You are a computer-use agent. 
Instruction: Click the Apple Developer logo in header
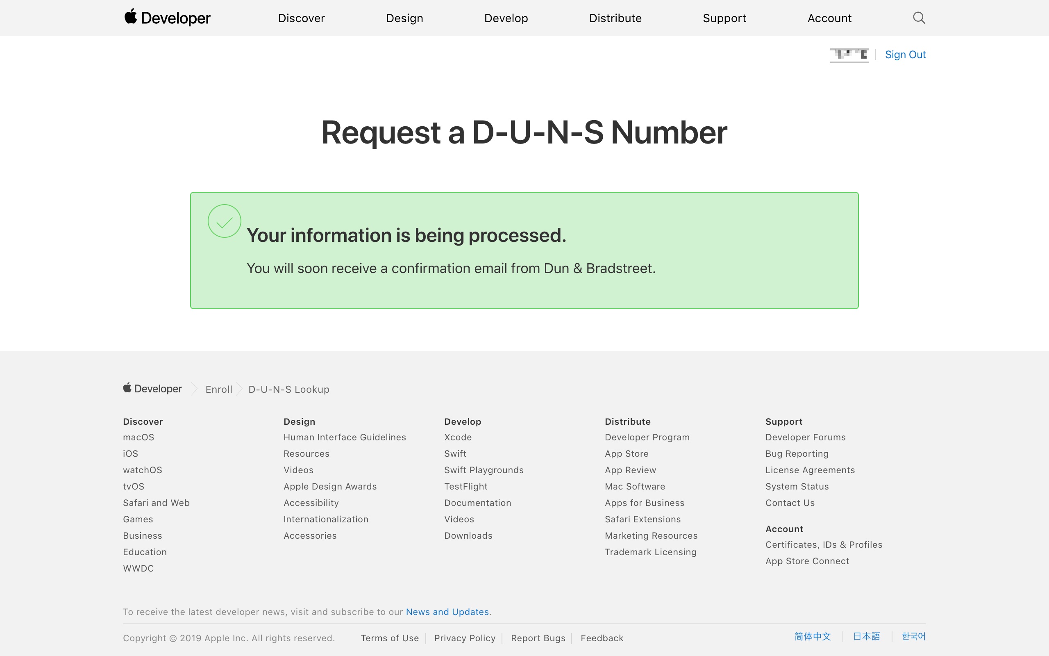167,18
